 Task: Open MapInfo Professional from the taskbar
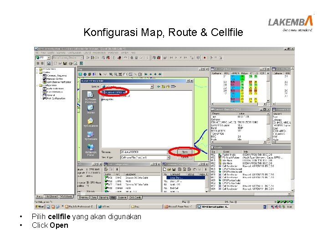pyautogui.click(x=80, y=207)
